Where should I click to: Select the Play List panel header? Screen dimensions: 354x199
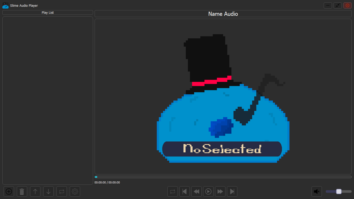pyautogui.click(x=48, y=12)
